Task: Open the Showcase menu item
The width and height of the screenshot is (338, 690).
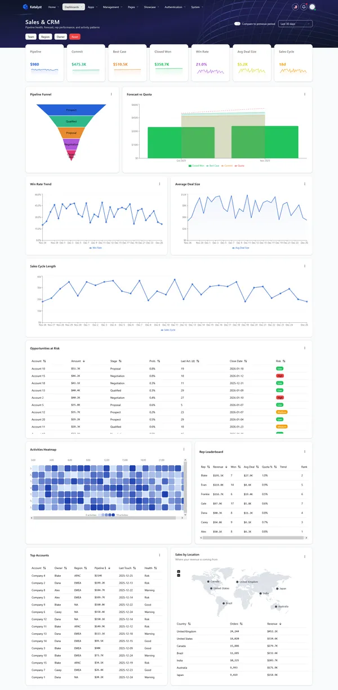Action: tap(152, 7)
